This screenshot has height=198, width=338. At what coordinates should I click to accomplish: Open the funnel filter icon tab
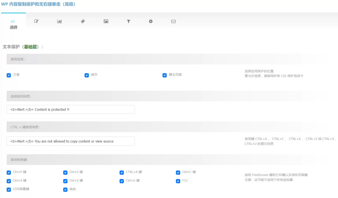[x=128, y=21]
